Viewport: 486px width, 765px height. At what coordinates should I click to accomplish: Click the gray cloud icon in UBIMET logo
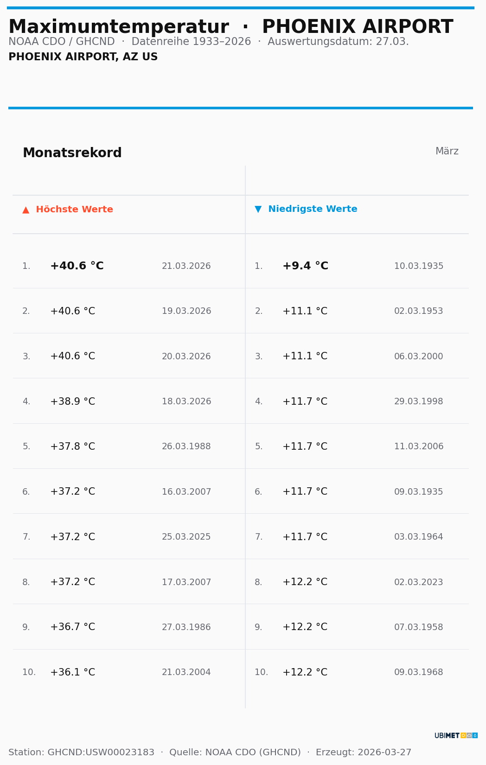click(469, 735)
